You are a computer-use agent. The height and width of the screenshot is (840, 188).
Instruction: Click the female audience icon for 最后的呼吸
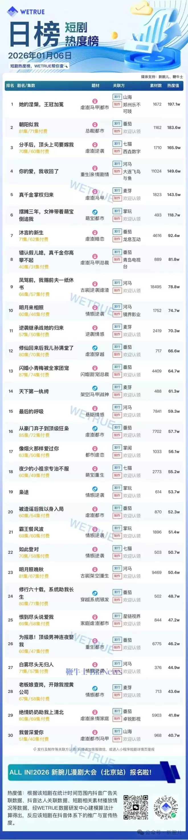(x=95, y=408)
